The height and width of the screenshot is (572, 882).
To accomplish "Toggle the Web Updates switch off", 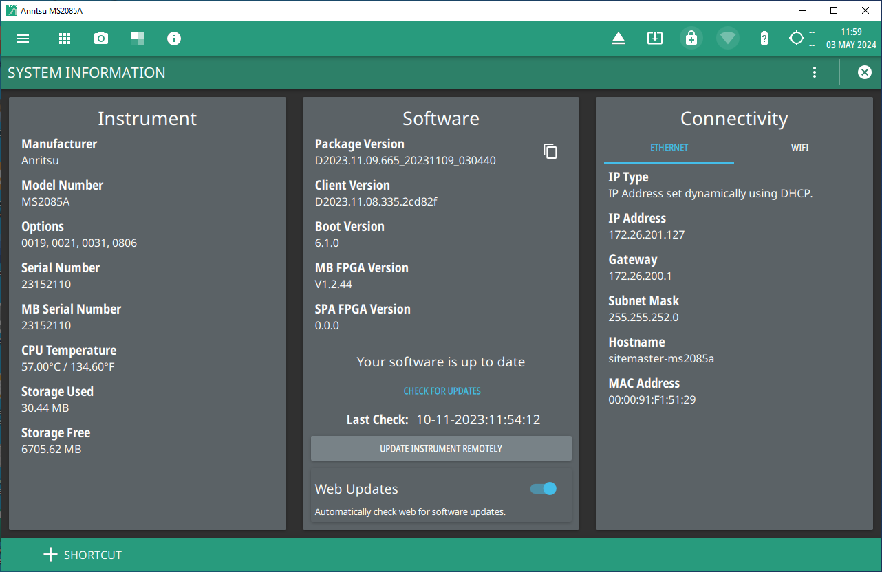I will coord(544,489).
